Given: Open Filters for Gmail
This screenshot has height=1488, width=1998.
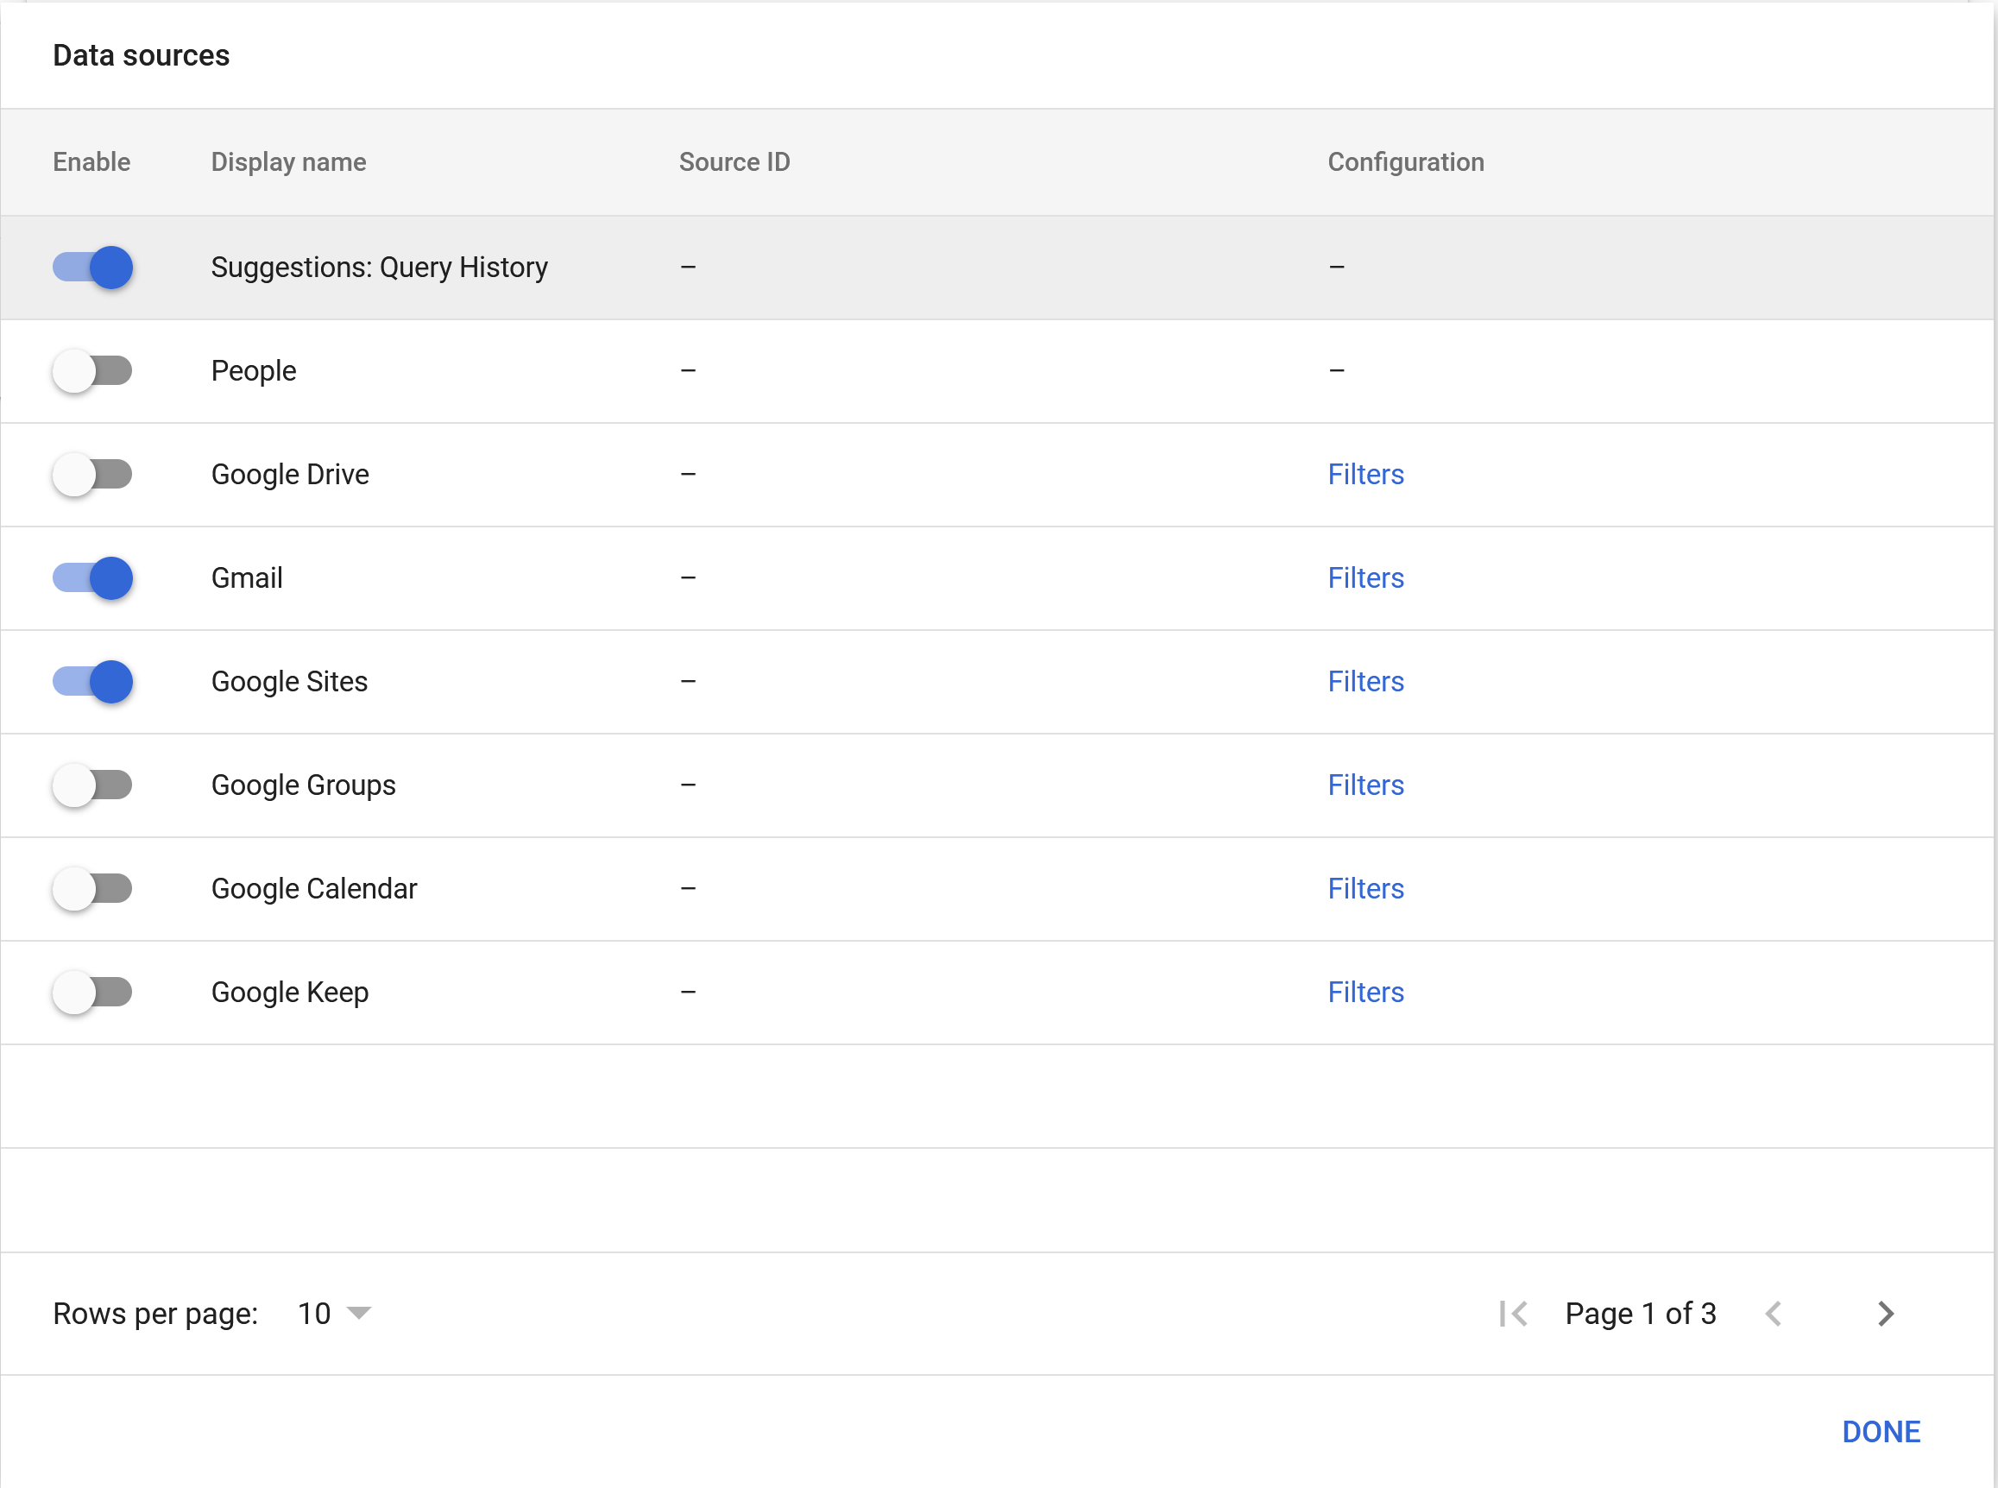Looking at the screenshot, I should [1365, 578].
